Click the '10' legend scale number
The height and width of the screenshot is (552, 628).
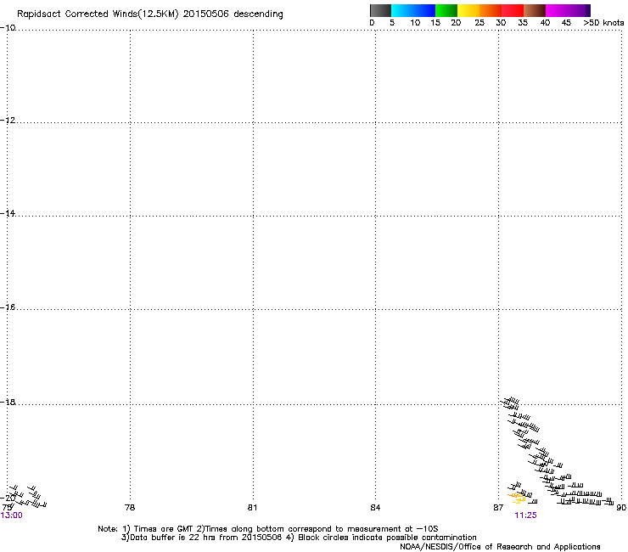pyautogui.click(x=415, y=23)
